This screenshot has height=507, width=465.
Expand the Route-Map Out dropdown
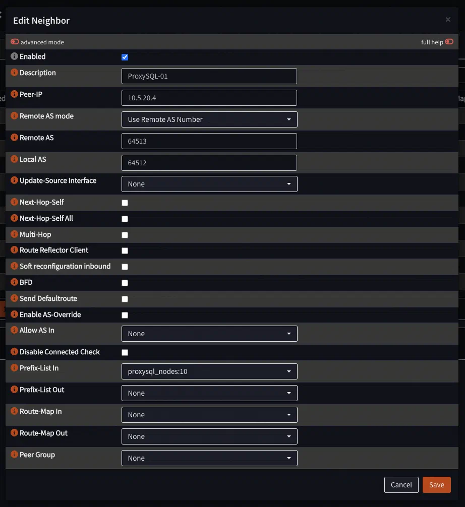tap(209, 436)
